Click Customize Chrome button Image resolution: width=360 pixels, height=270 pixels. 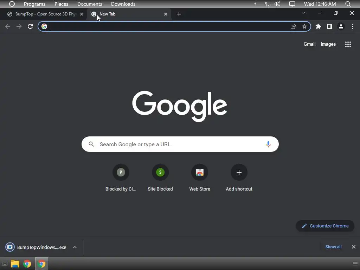(325, 226)
